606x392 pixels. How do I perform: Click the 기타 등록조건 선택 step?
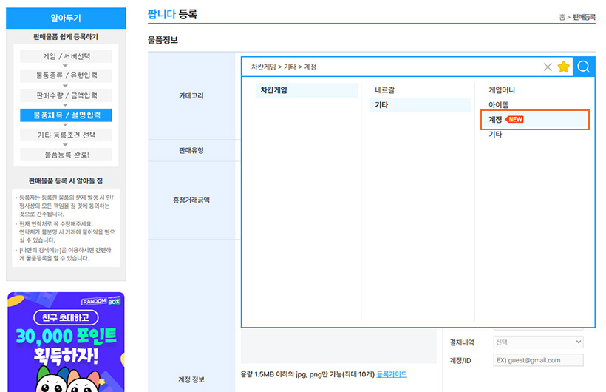point(66,135)
